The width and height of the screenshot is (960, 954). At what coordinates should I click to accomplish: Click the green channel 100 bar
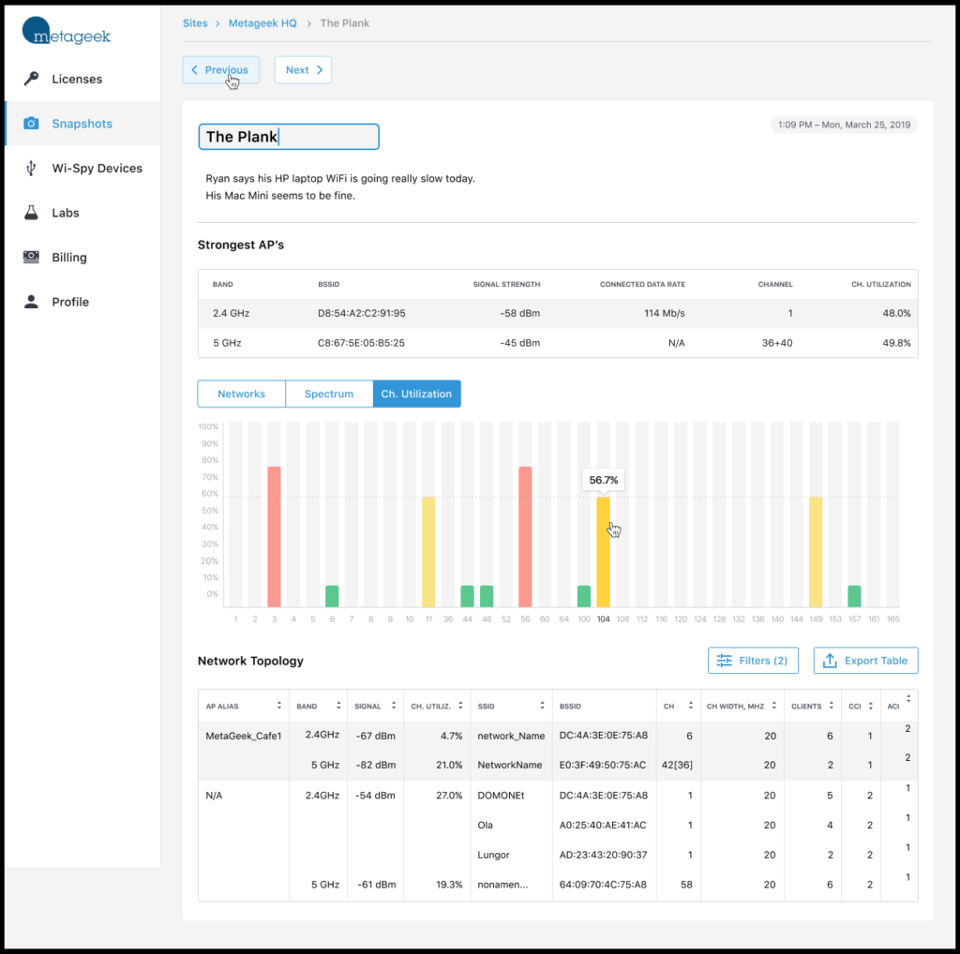pyautogui.click(x=584, y=596)
